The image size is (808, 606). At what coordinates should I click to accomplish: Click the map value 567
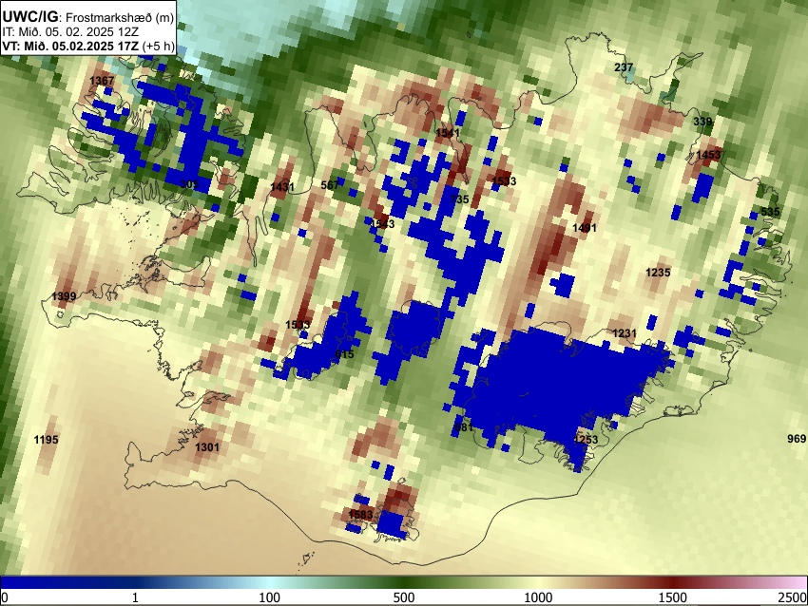[330, 185]
